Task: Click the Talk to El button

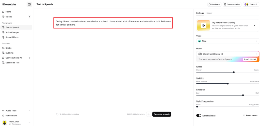Action: pos(251,5)
